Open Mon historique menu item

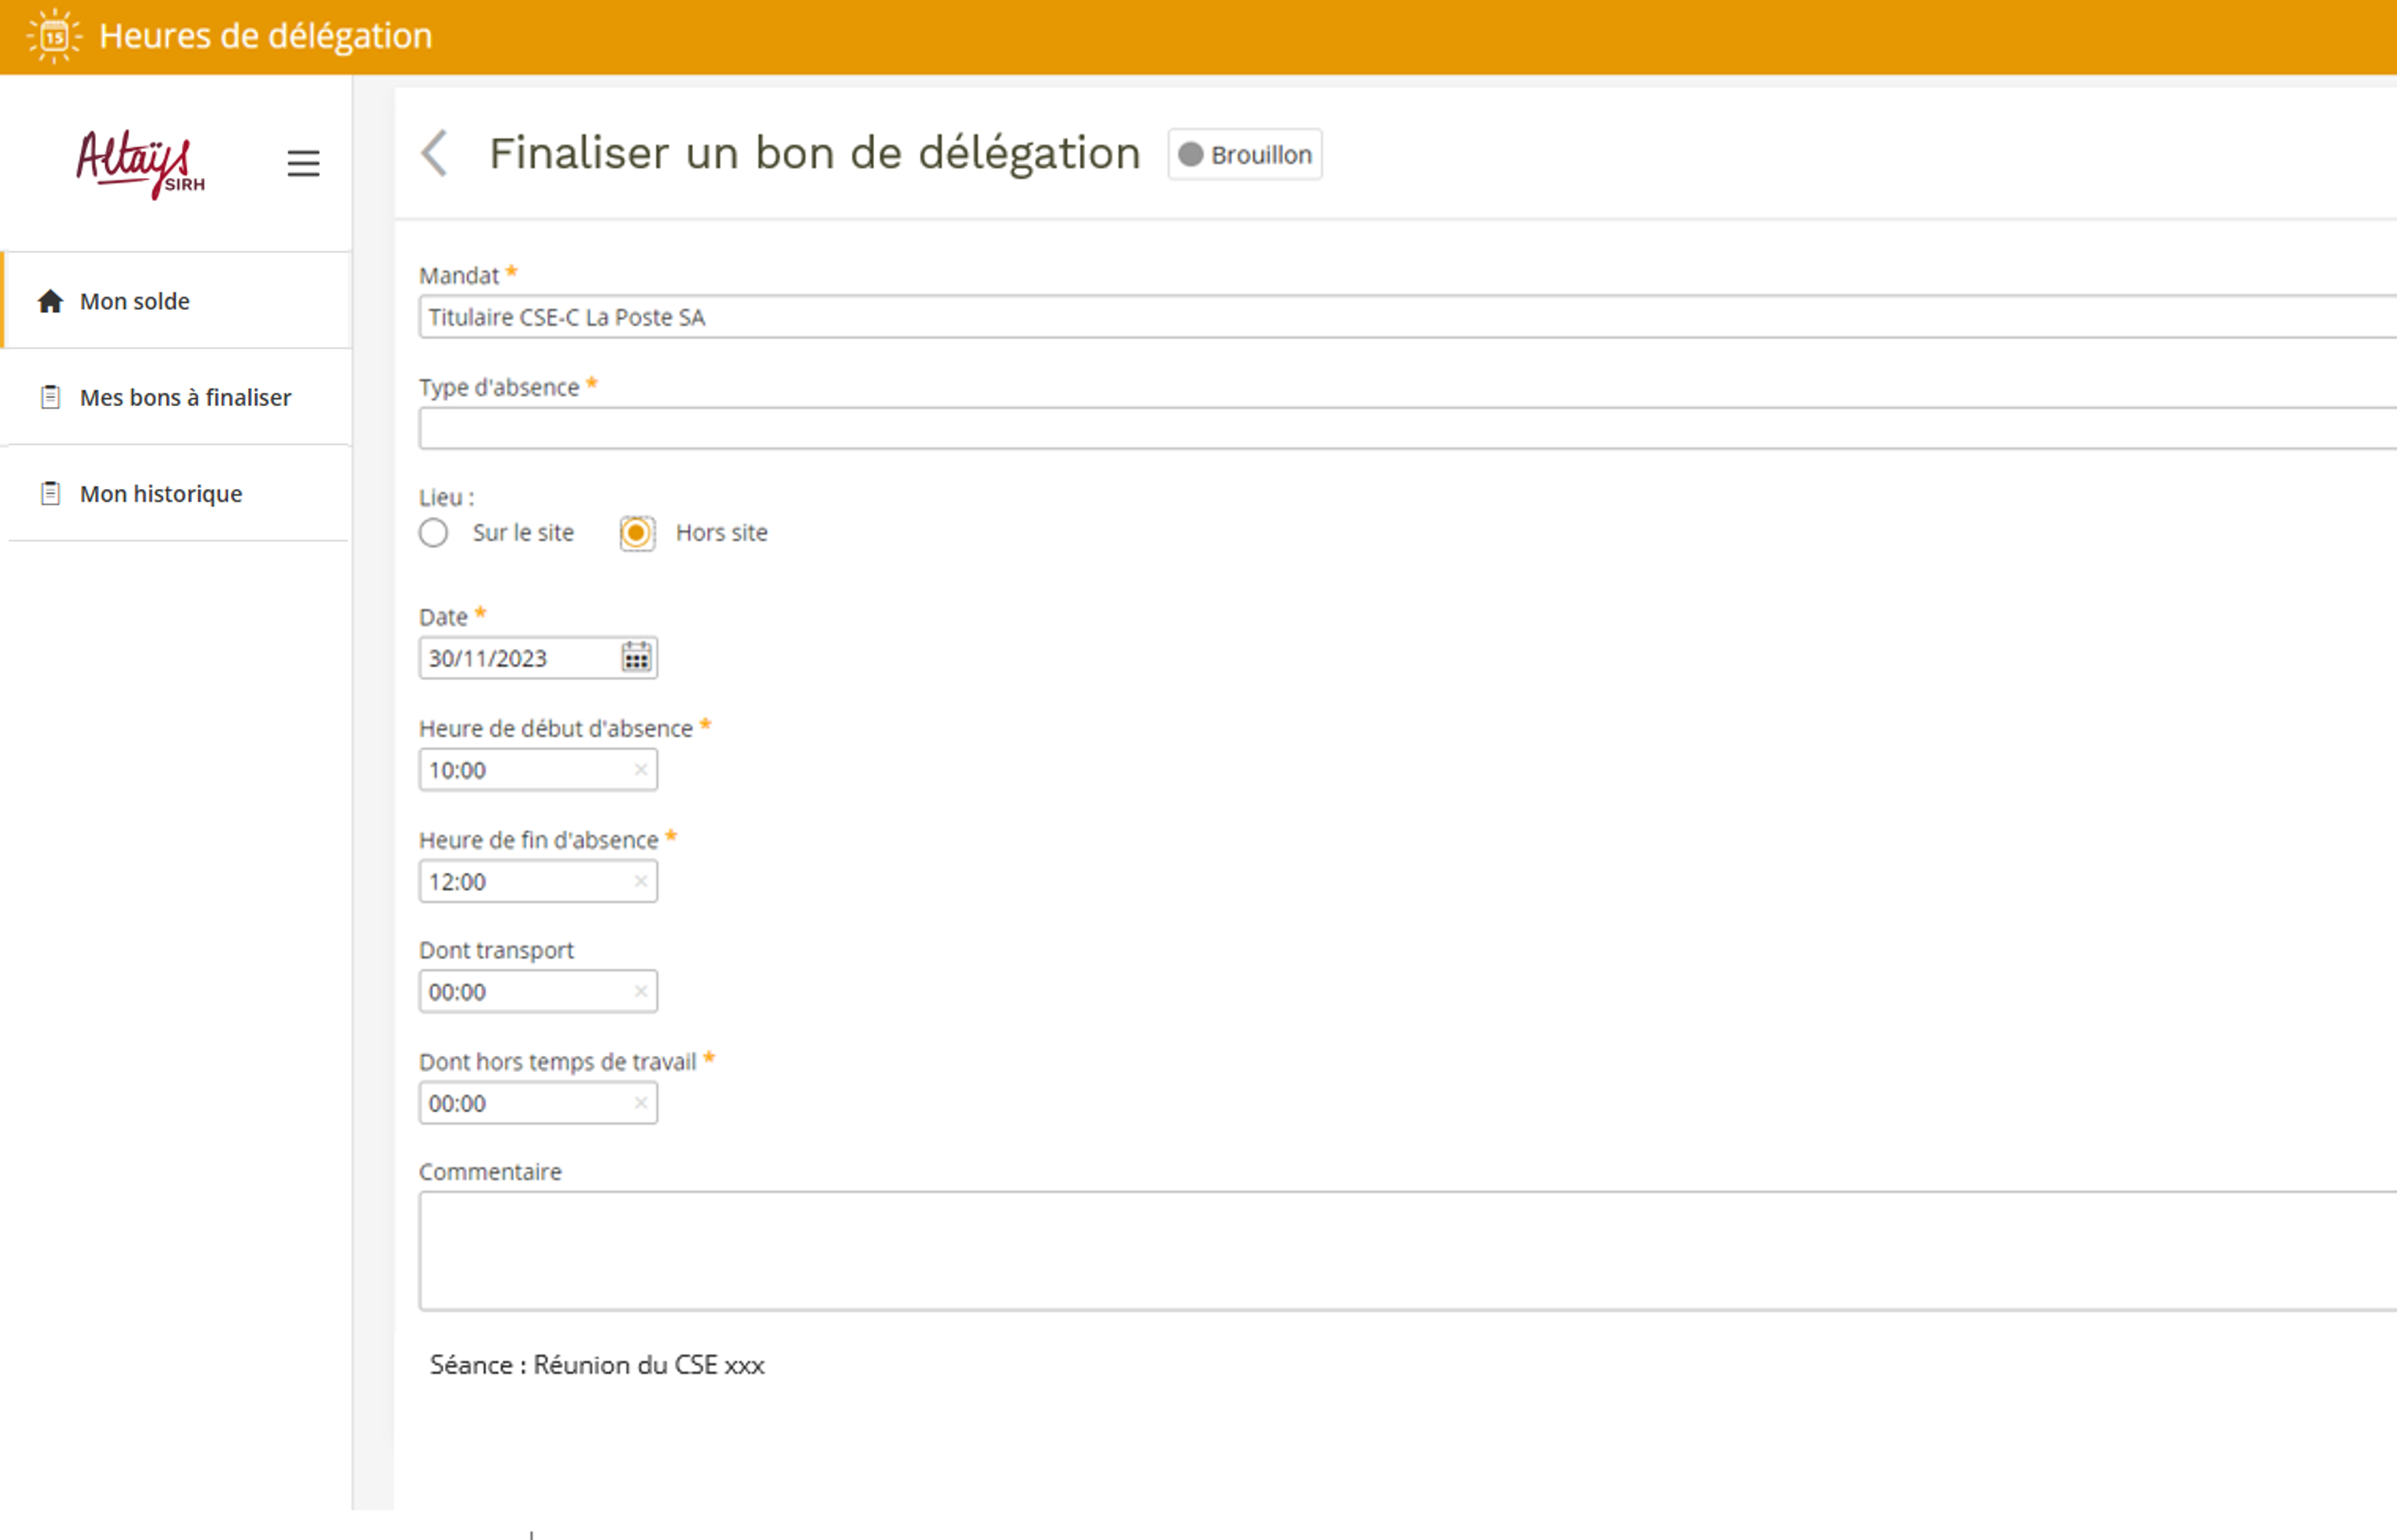click(160, 494)
